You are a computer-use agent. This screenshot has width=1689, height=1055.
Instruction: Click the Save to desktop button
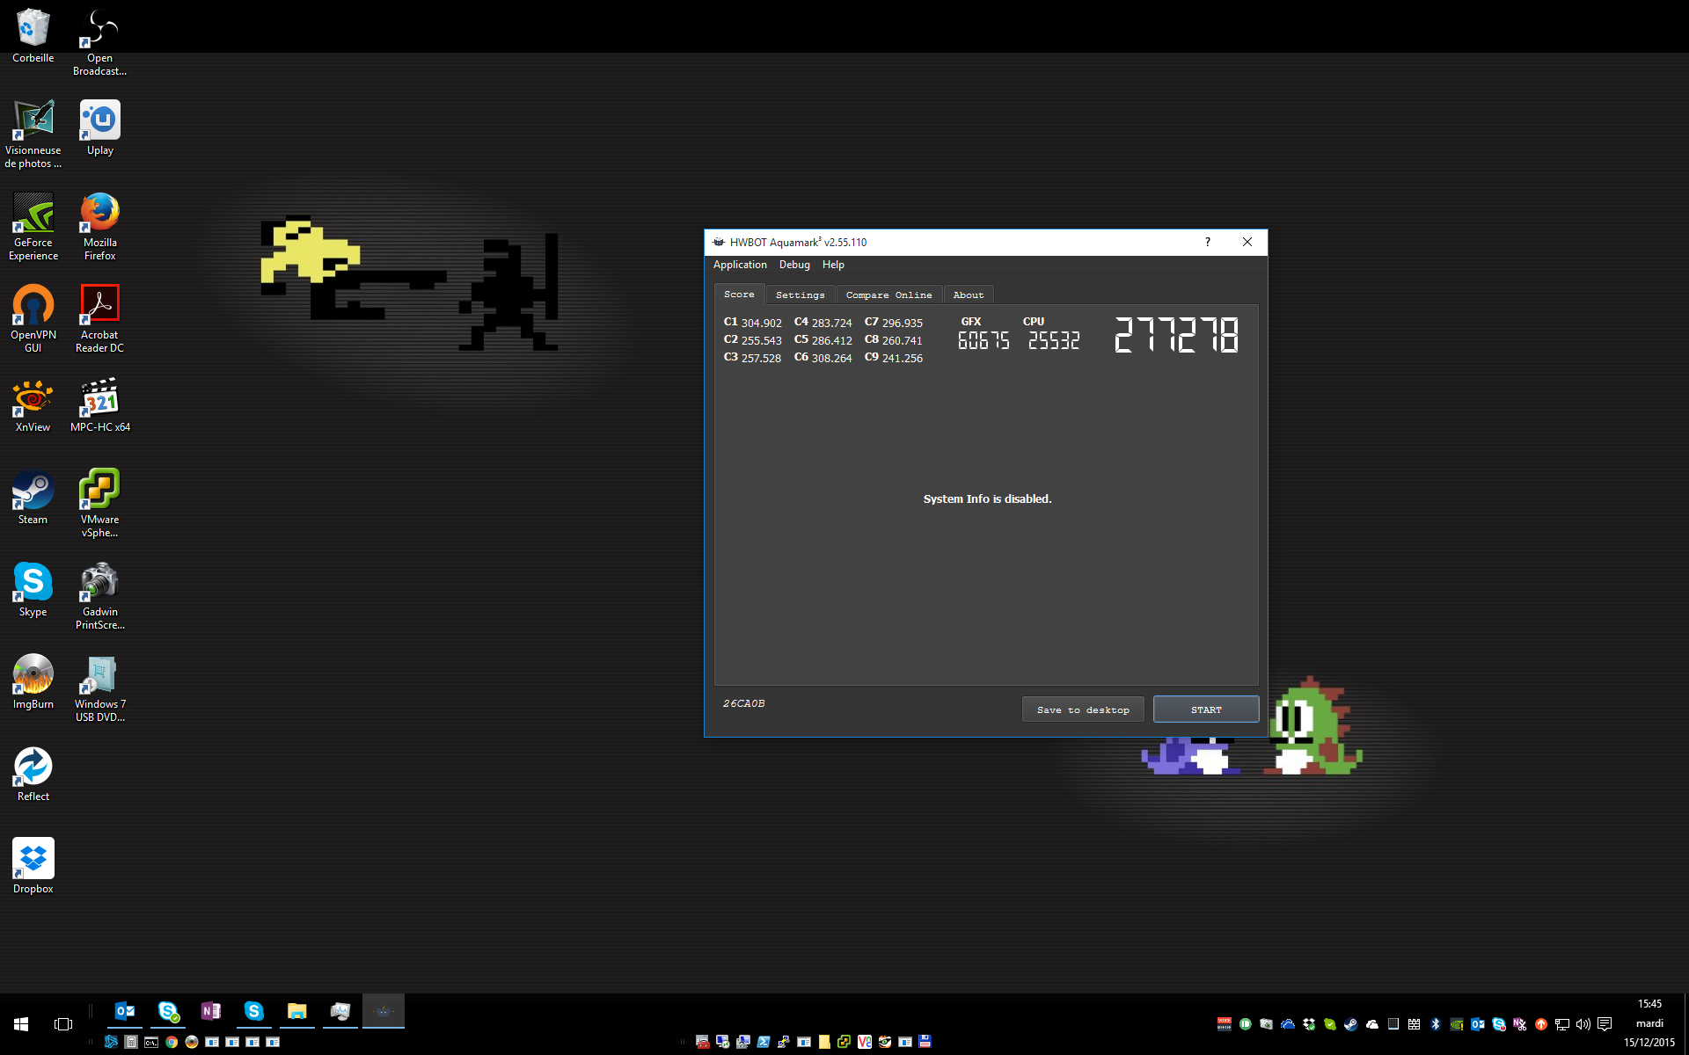(1083, 709)
